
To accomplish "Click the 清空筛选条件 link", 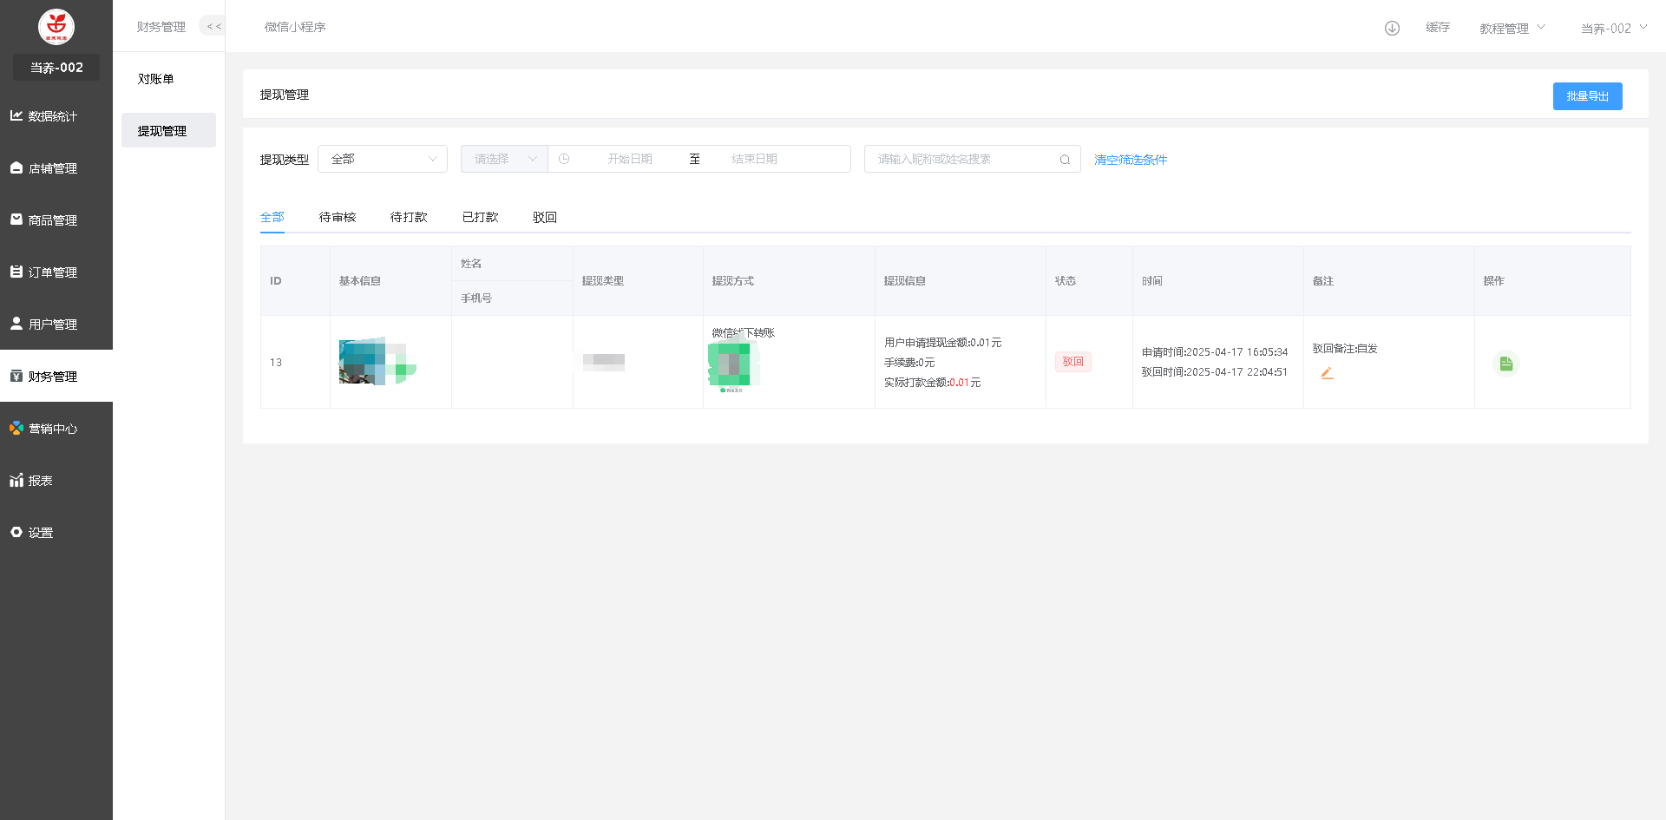I will click(x=1130, y=160).
